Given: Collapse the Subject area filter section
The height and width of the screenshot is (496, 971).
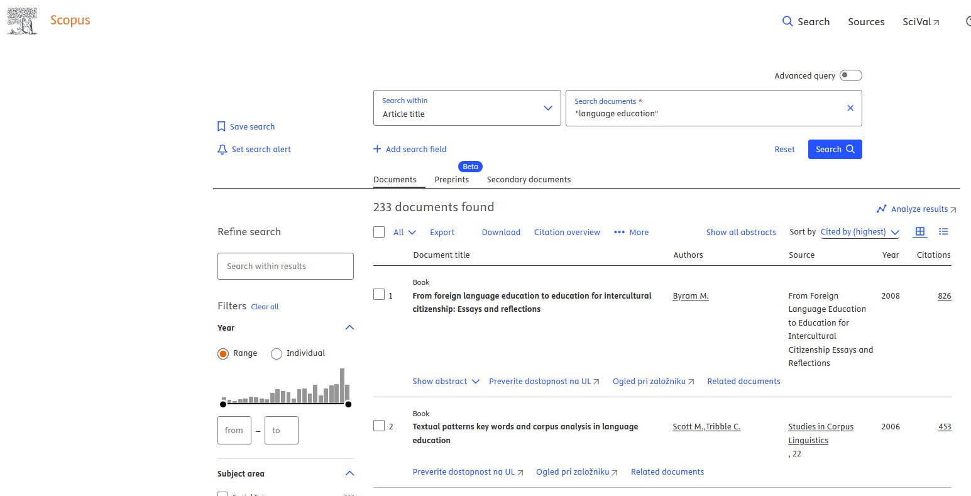Looking at the screenshot, I should click(x=350, y=473).
